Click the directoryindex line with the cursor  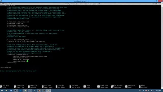coord(21,61)
